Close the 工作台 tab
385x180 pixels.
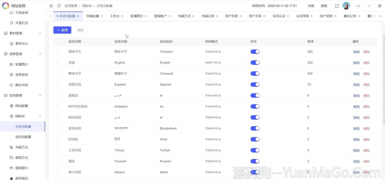(122, 16)
